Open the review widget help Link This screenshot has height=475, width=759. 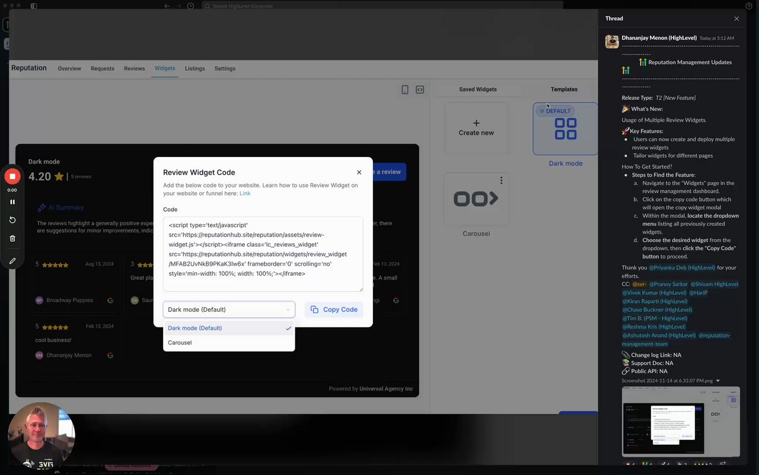coord(245,193)
